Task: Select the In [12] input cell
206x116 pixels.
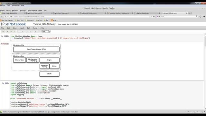Action: (x=107, y=38)
